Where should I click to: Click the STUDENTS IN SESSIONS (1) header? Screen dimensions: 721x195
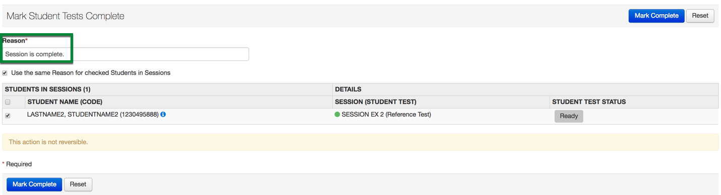tap(47, 89)
